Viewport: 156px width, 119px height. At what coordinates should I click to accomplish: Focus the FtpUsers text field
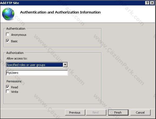coord(37,73)
